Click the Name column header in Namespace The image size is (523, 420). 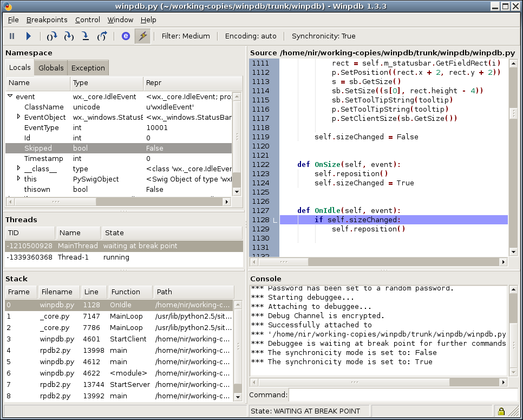pyautogui.click(x=38, y=83)
